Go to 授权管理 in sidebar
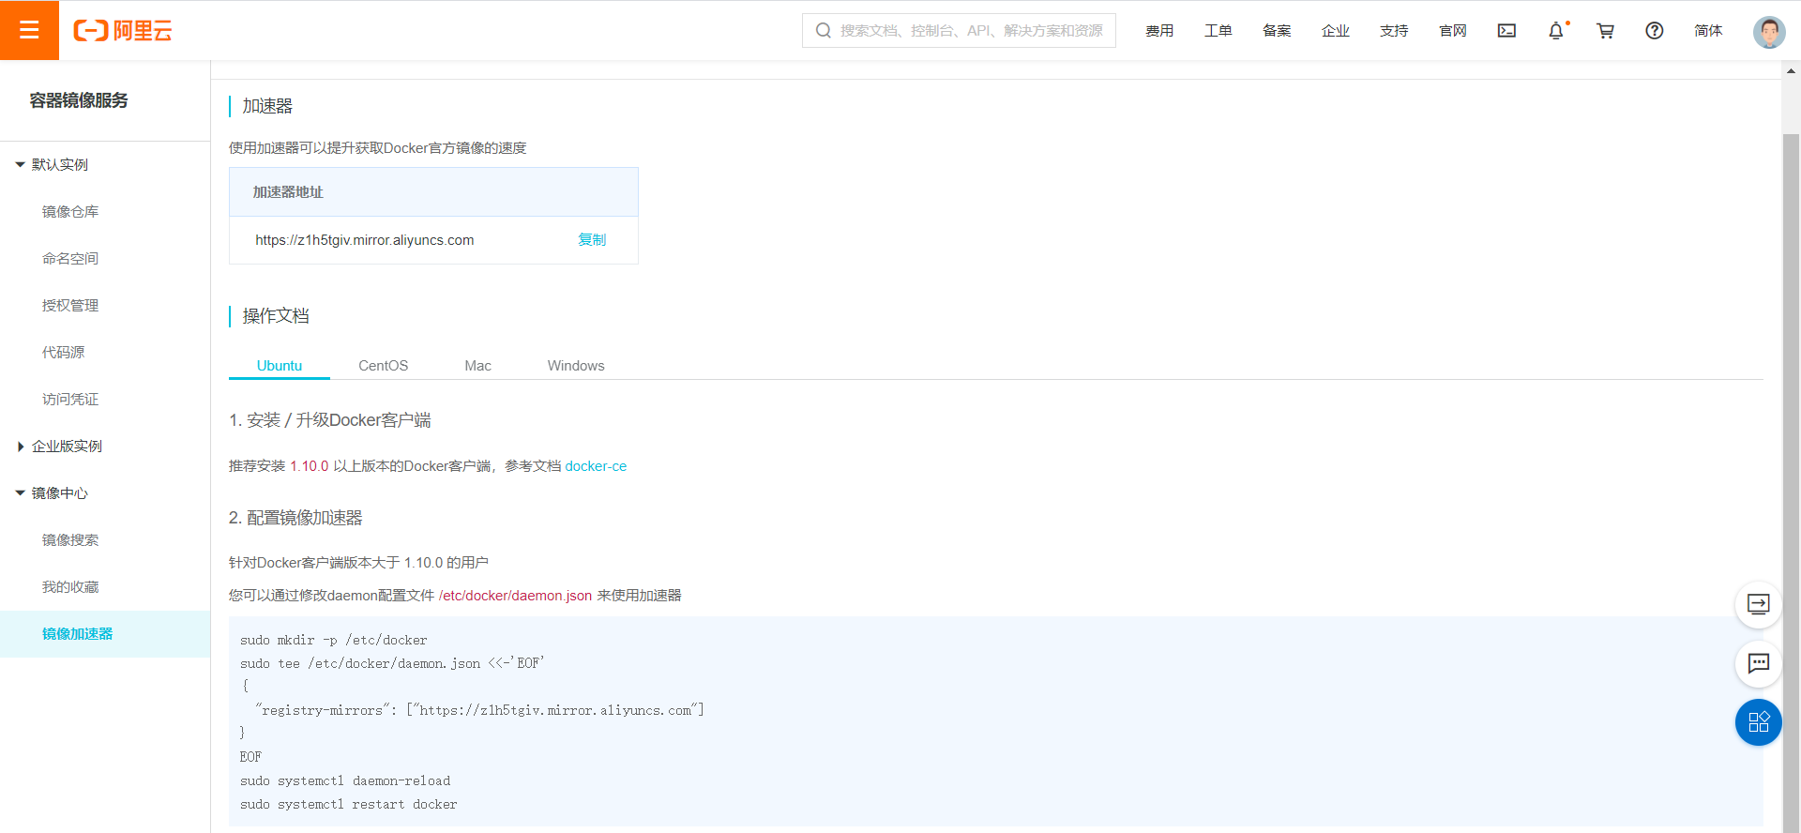This screenshot has height=833, width=1801. click(70, 306)
